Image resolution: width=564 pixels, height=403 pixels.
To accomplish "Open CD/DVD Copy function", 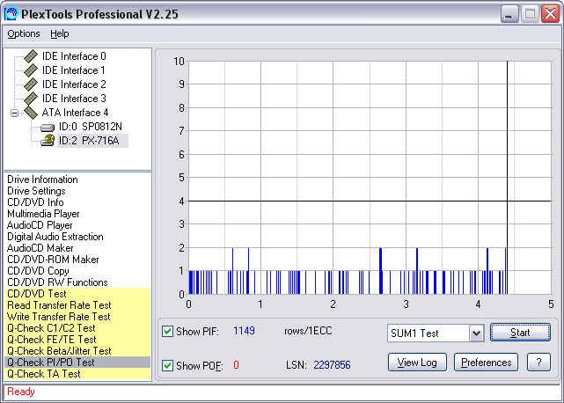I will [x=38, y=271].
